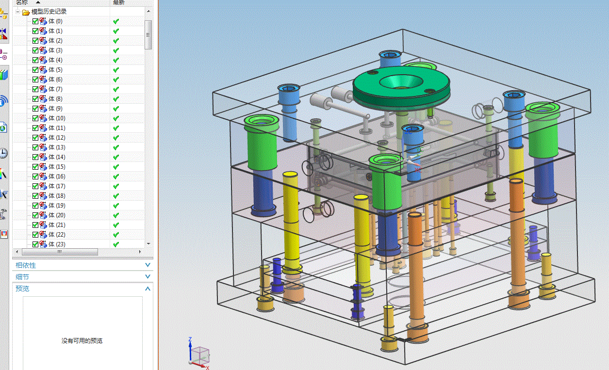Click the body feature icon of 体 (11)
The height and width of the screenshot is (370, 609).
tap(43, 128)
